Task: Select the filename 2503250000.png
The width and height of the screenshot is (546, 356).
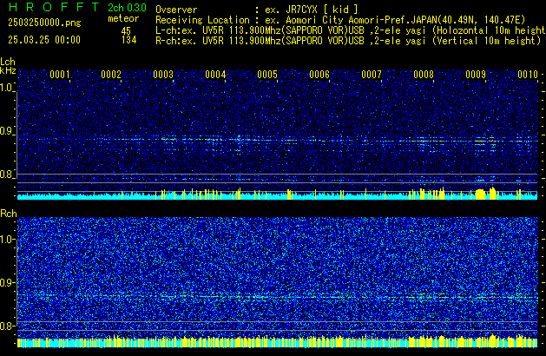Action: (44, 23)
